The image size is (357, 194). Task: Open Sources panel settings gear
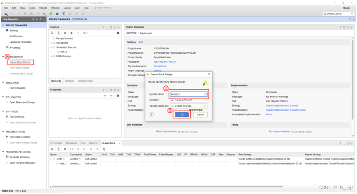point(118,33)
